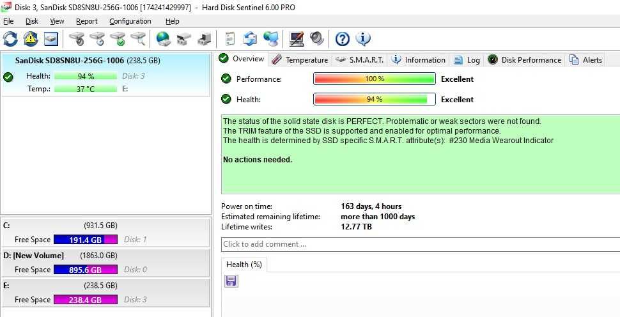
Task: Click the blue info bubble toolbar icon
Action: [362, 39]
